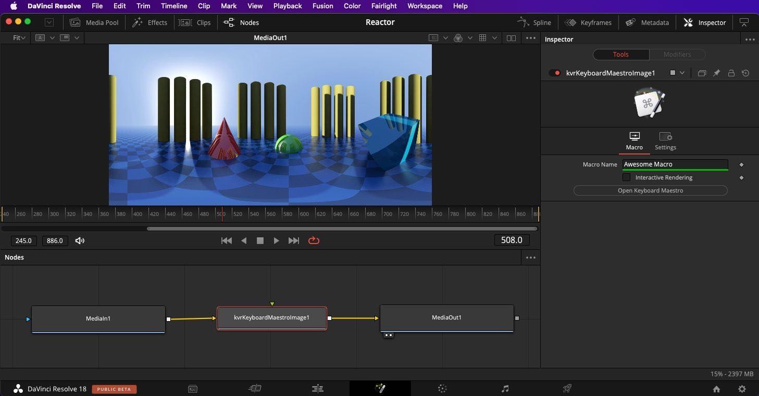
Task: Open the interface layout dropdown box
Action: click(x=49, y=22)
